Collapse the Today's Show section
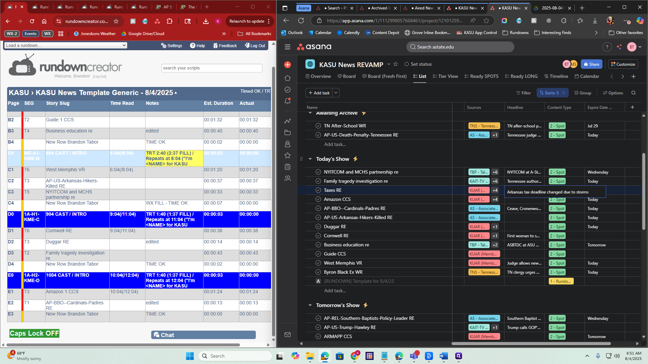The width and height of the screenshot is (648, 364). [x=310, y=159]
